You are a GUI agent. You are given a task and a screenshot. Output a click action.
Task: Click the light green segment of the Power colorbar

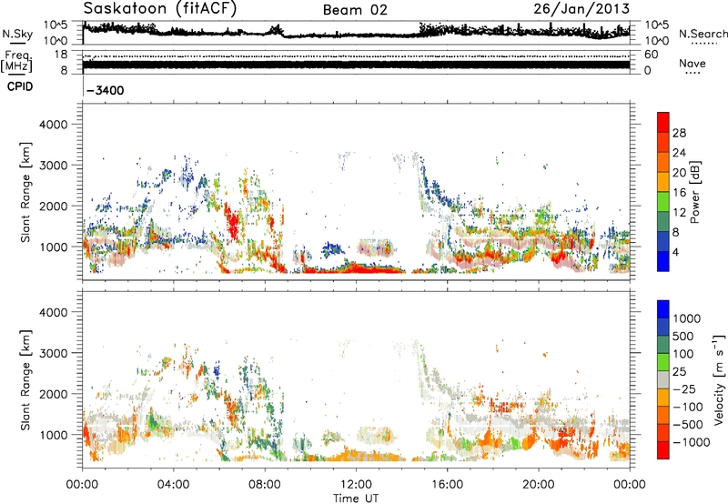(x=663, y=202)
